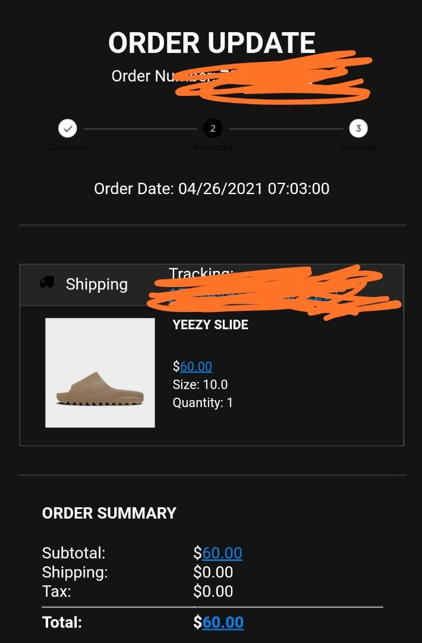422x643 pixels.
Task: Click the Shipping $0.00 amount
Action: pyautogui.click(x=213, y=572)
